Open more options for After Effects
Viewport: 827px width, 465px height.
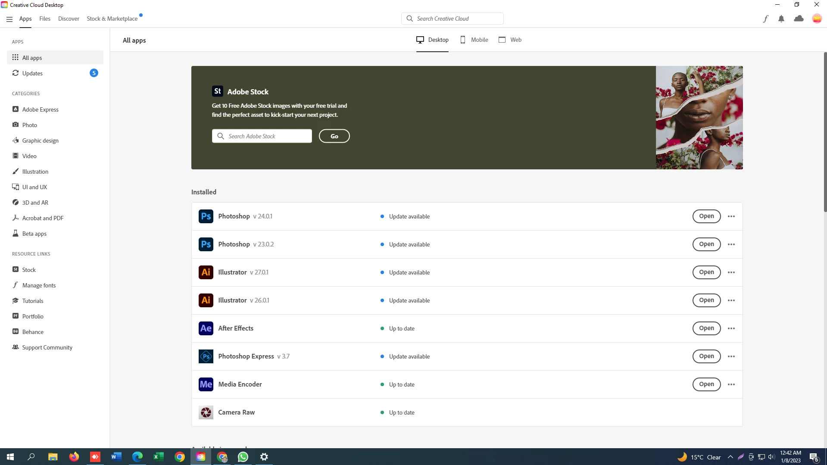731,328
